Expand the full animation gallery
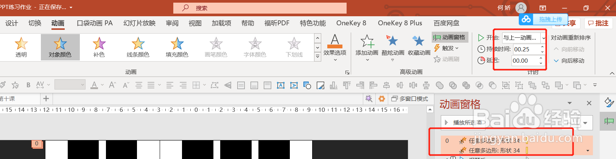Viewport: 616px width, 159px height. 318,57
